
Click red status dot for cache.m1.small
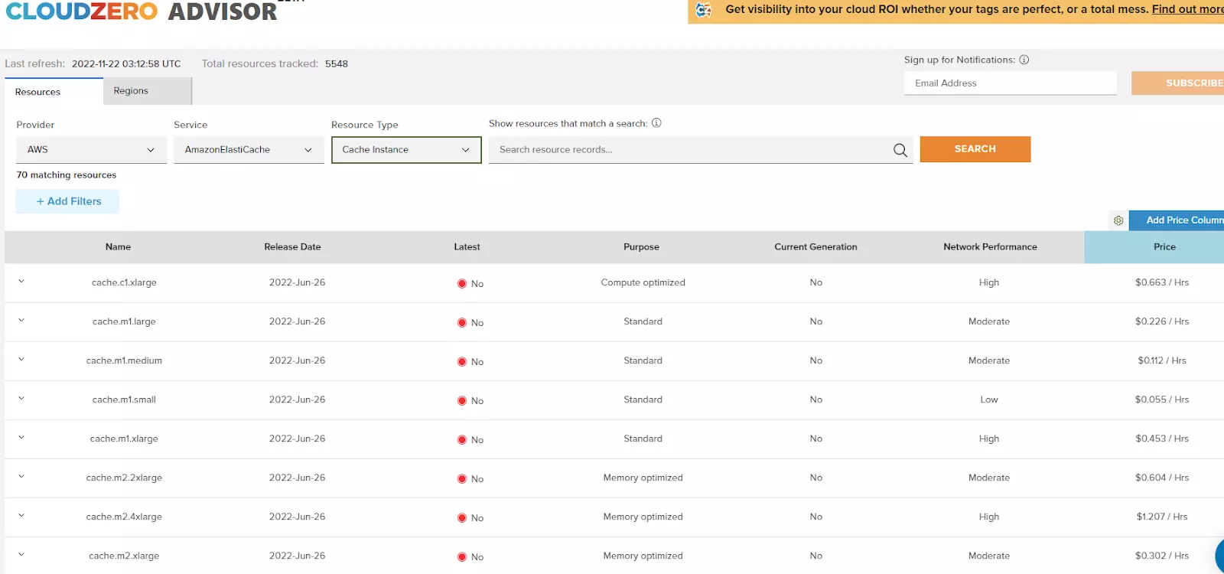[462, 401]
